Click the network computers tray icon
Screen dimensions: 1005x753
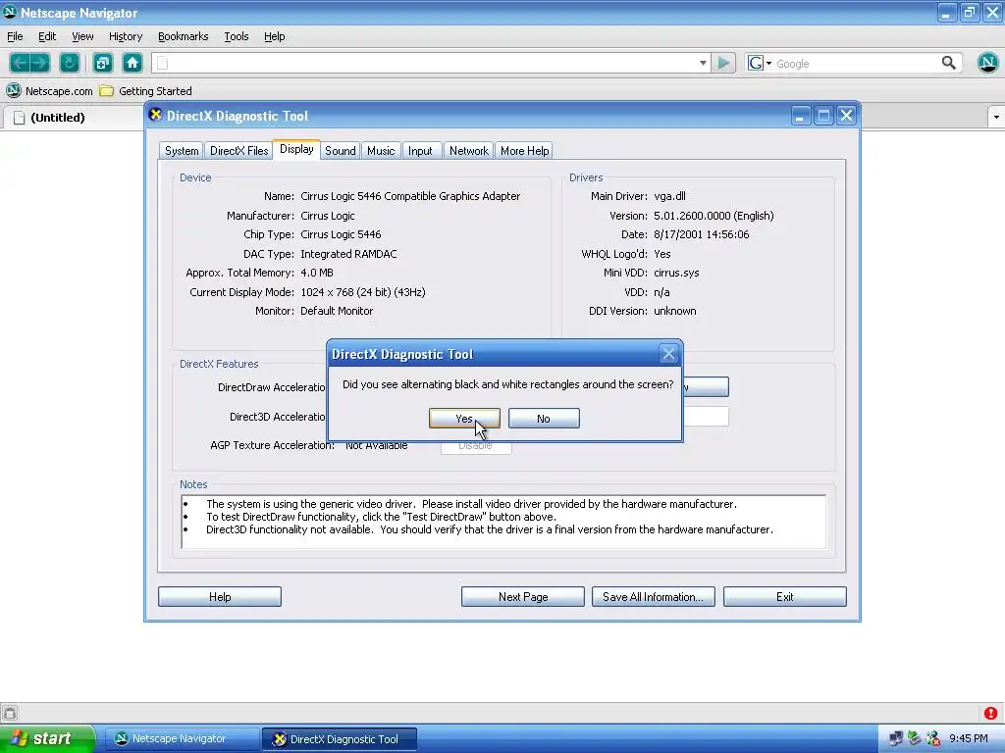[896, 738]
